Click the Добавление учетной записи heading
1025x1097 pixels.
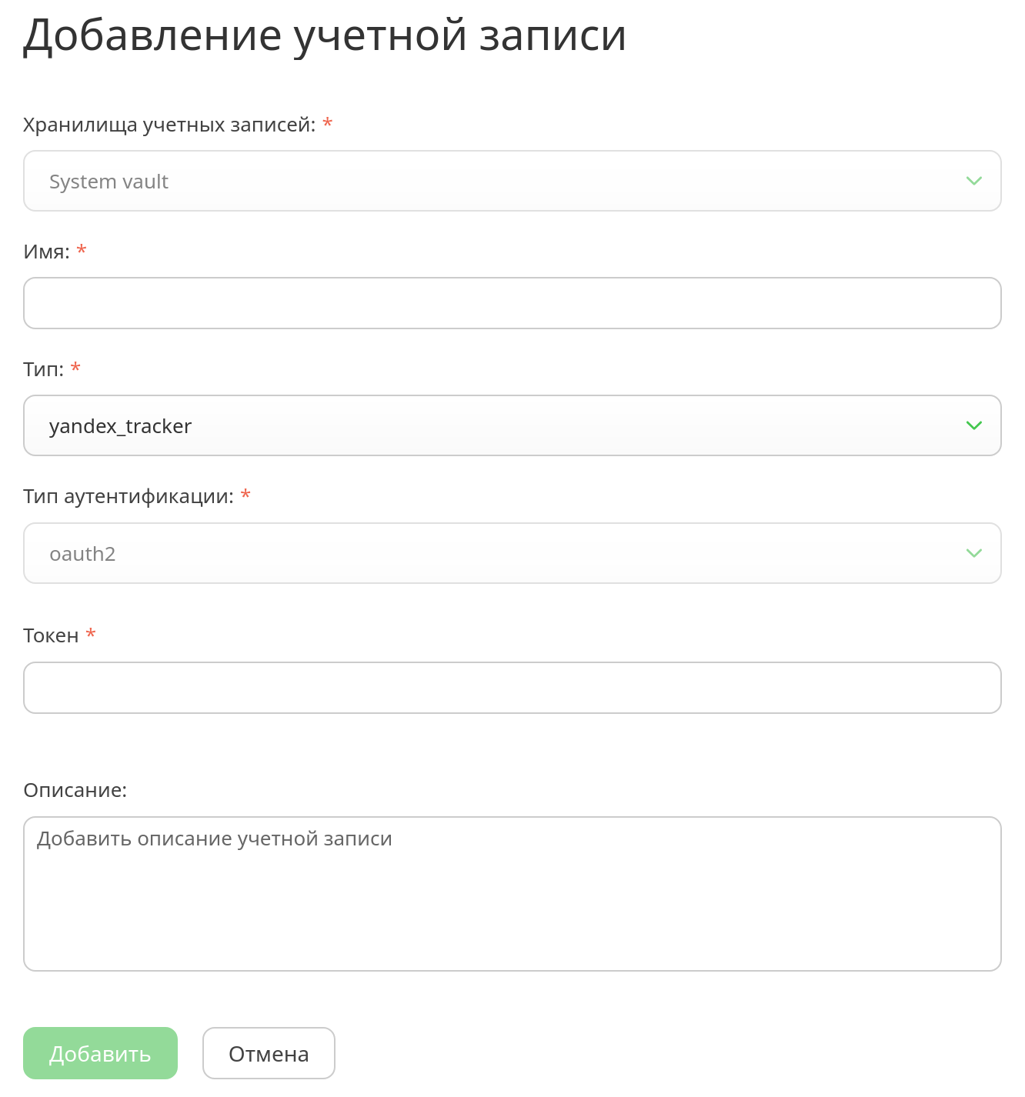tap(325, 35)
